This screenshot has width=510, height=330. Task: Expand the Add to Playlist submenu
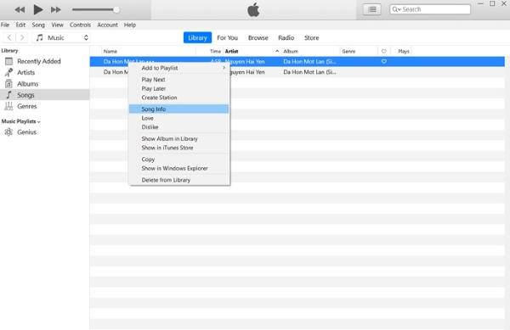coord(178,68)
